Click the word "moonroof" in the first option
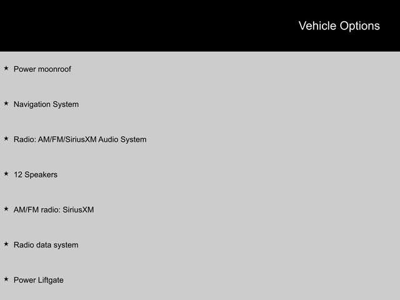The height and width of the screenshot is (300, 400). click(x=54, y=69)
